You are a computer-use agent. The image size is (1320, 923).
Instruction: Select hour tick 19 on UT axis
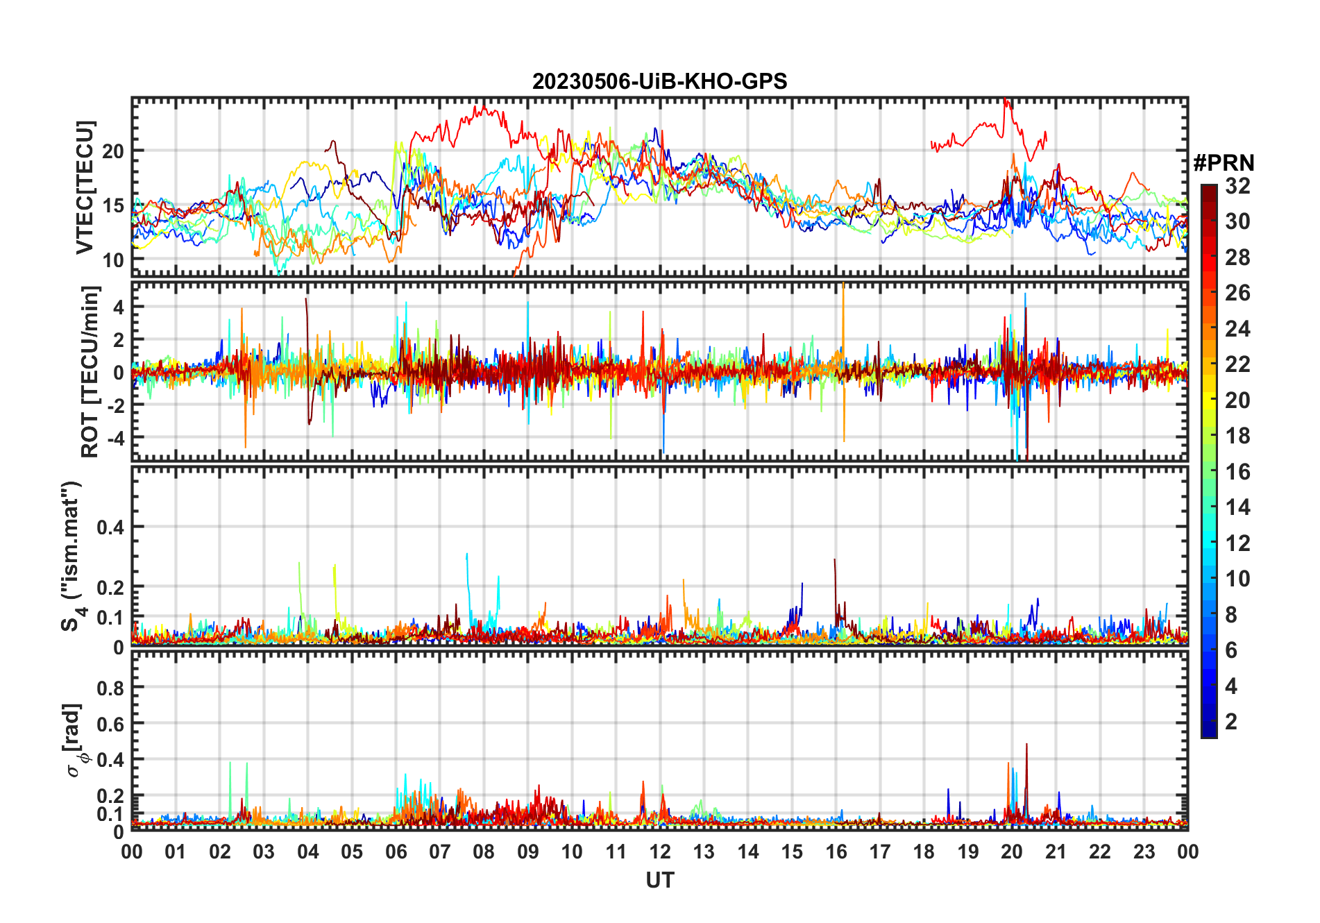pyautogui.click(x=968, y=852)
